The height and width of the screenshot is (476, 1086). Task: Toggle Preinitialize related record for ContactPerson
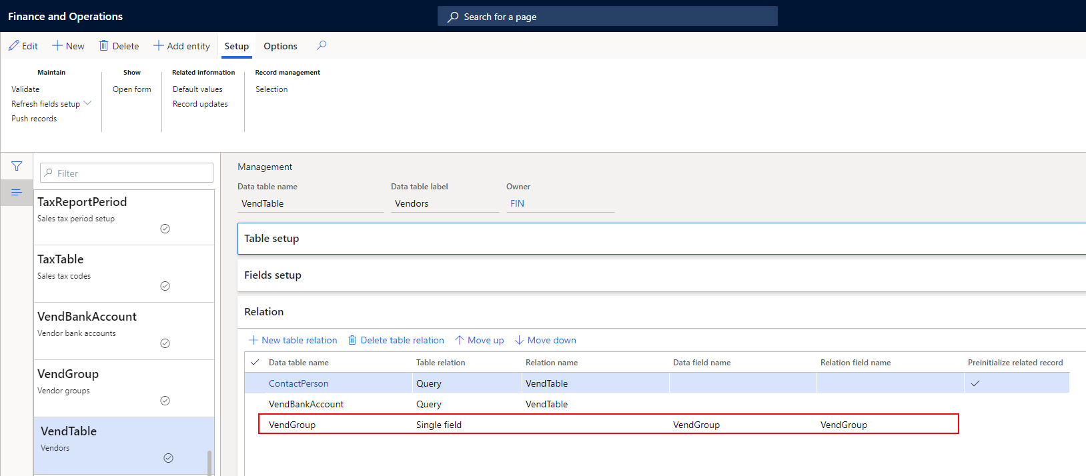click(975, 383)
